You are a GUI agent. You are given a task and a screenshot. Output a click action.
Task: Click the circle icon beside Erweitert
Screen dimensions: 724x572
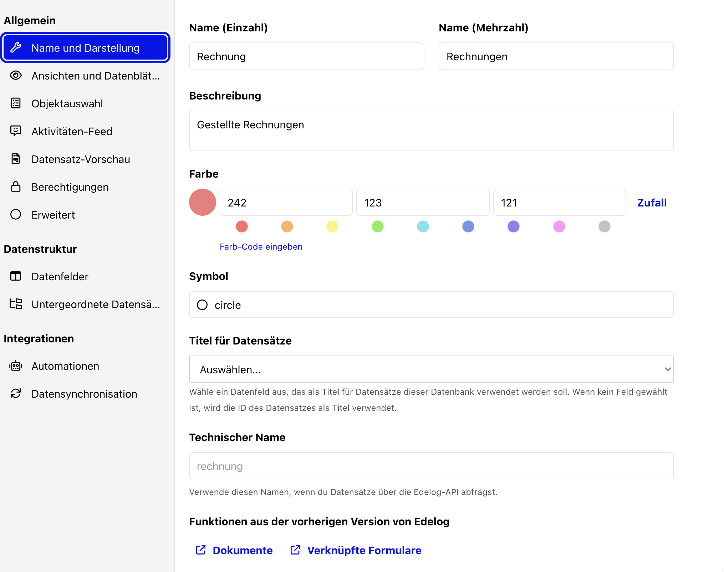pos(16,214)
